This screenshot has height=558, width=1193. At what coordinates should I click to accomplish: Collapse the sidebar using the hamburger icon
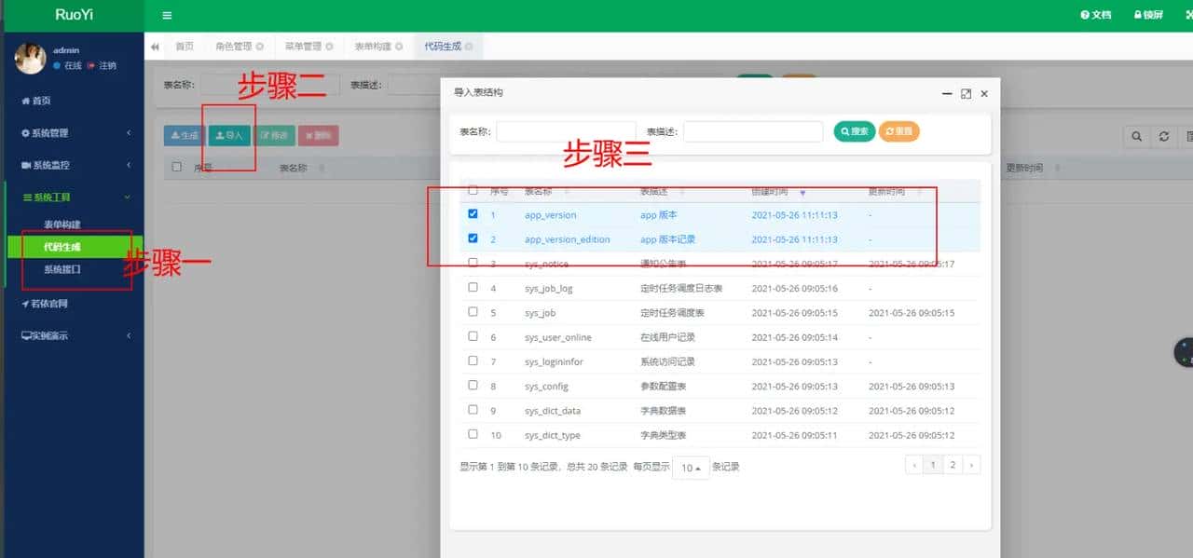tap(166, 15)
